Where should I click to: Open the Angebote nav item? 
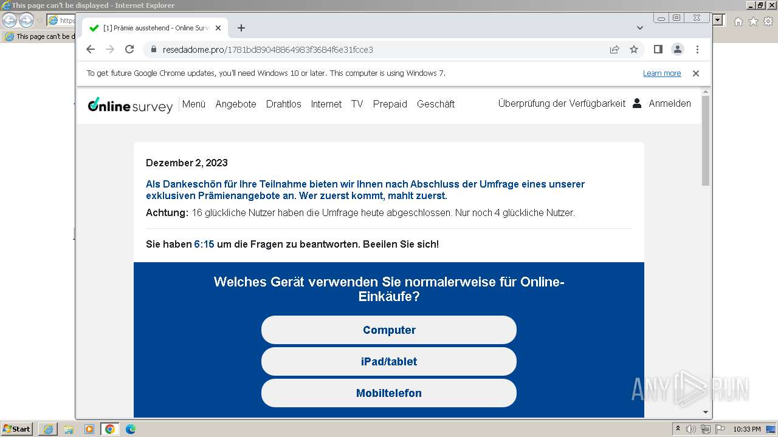[236, 104]
